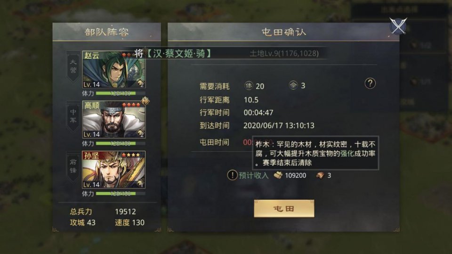Confirm with the gold 屯田 button
The width and height of the screenshot is (452, 254).
[x=284, y=208]
